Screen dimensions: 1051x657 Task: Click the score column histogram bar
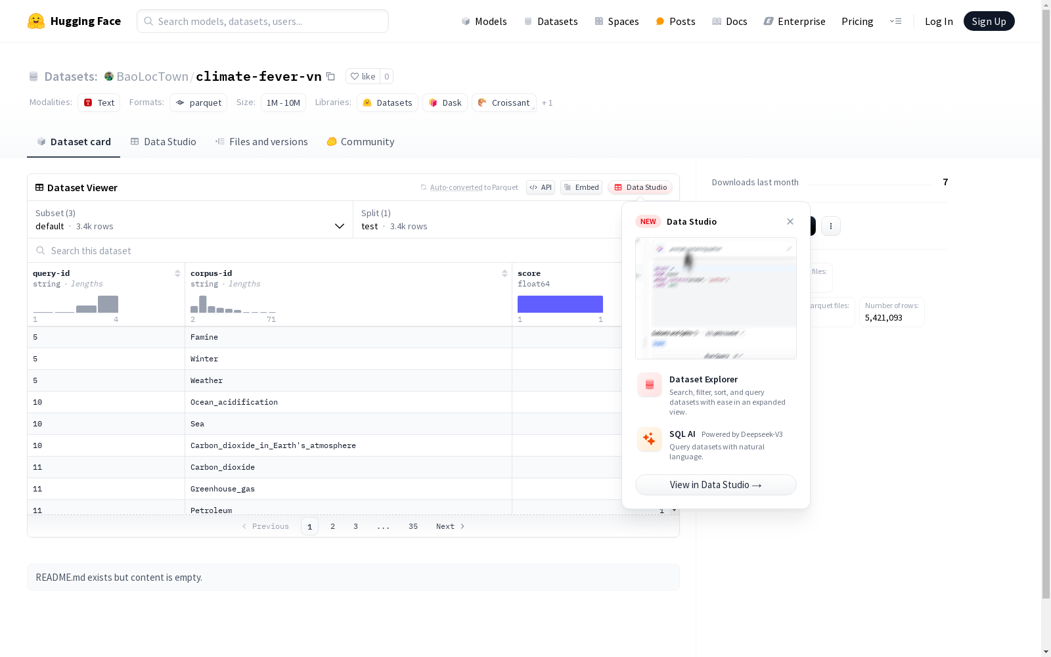[560, 304]
